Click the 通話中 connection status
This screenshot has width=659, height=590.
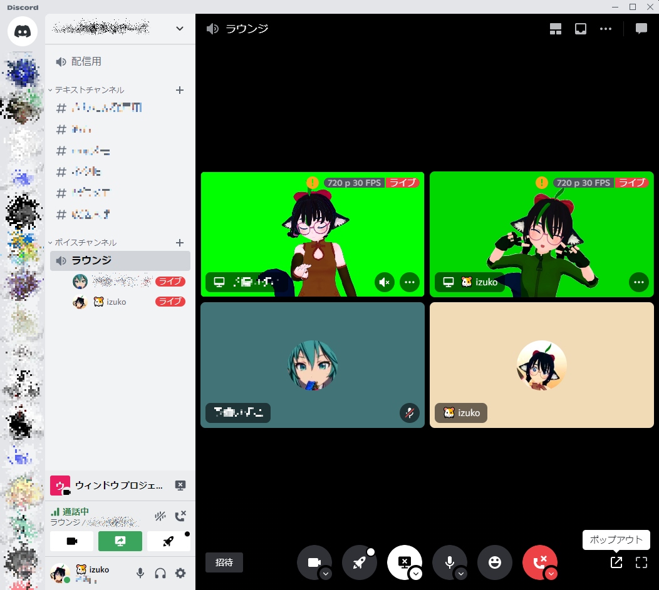pos(70,512)
